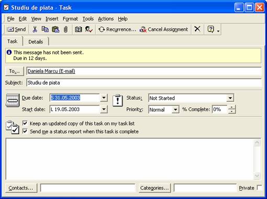The image size is (267, 199).
Task: Click the calendar icon beside Due date
Action: click(x=13, y=100)
